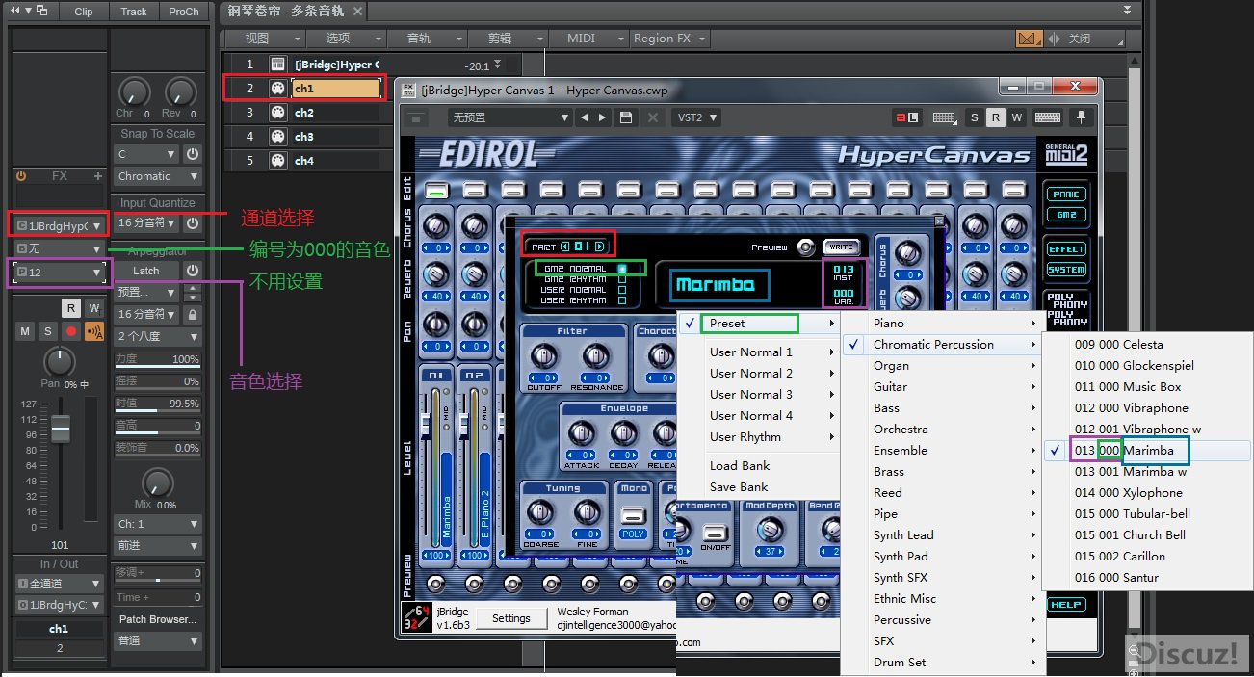Open the MIDI menu in piano roll

coord(589,39)
